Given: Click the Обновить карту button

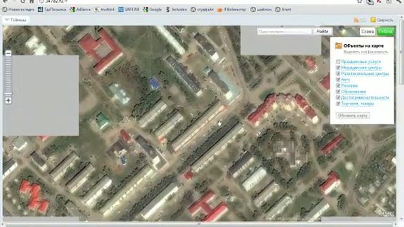Looking at the screenshot, I should click(353, 115).
